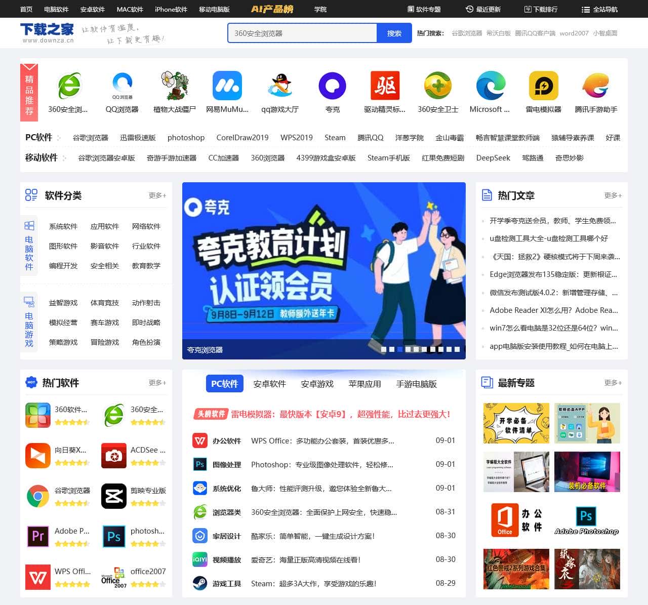This screenshot has width=648, height=605.
Task: Select the first carousel indicator dot on banner
Action: point(384,349)
